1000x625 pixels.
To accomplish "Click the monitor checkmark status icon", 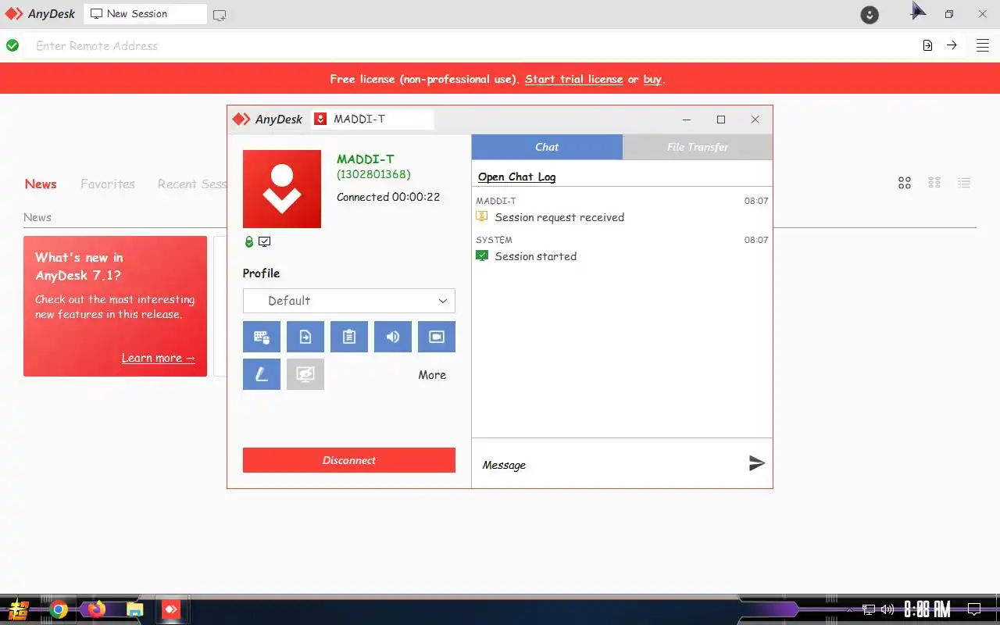I will [x=265, y=242].
